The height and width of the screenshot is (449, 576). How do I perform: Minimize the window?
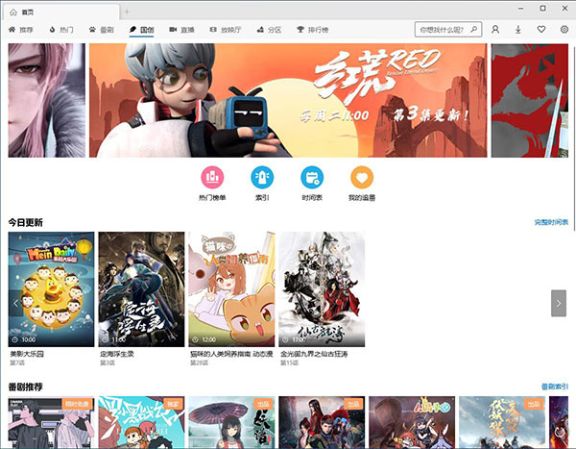coord(521,8)
